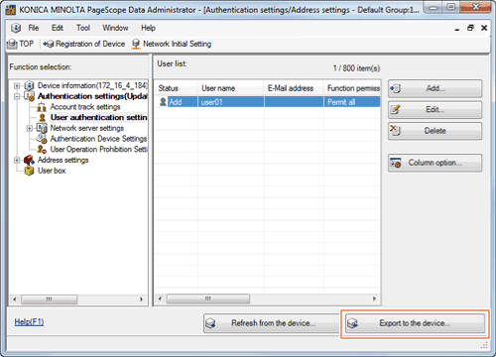Select the Permit all cell

[352, 102]
